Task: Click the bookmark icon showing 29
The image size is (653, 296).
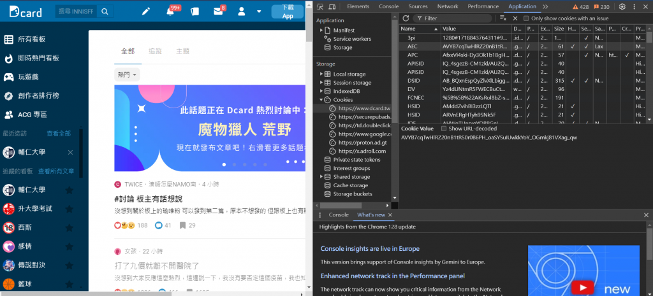Action: click(x=182, y=225)
